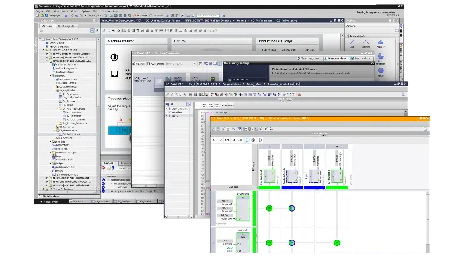Click the green color bar under the first effect column

(269, 188)
